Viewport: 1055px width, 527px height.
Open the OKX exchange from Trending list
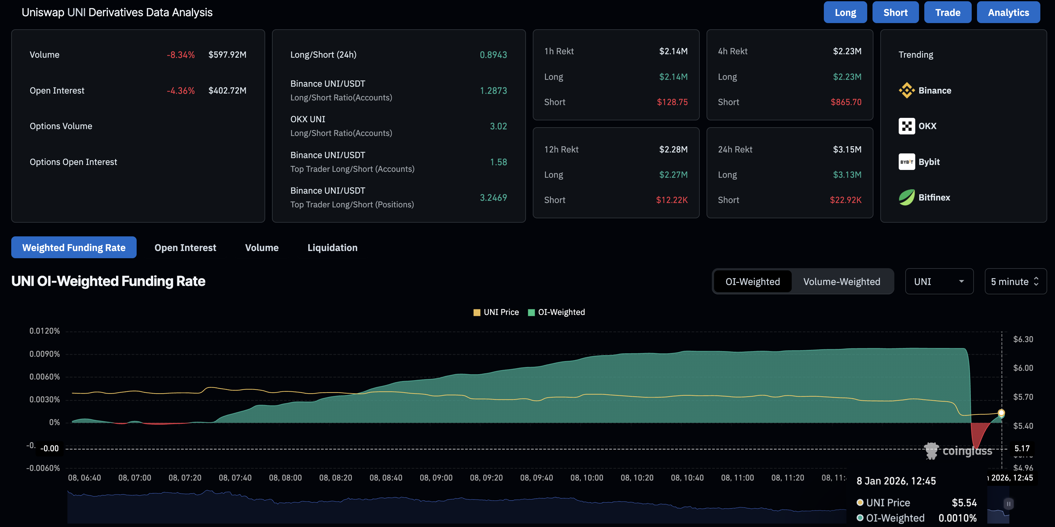coord(907,126)
